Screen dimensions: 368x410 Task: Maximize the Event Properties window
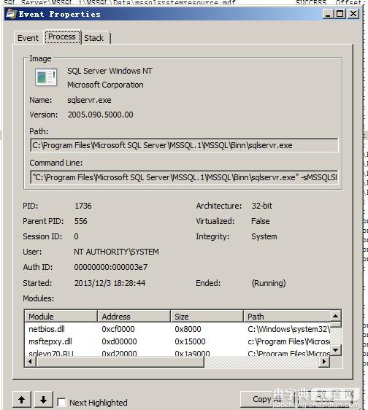tap(340, 14)
